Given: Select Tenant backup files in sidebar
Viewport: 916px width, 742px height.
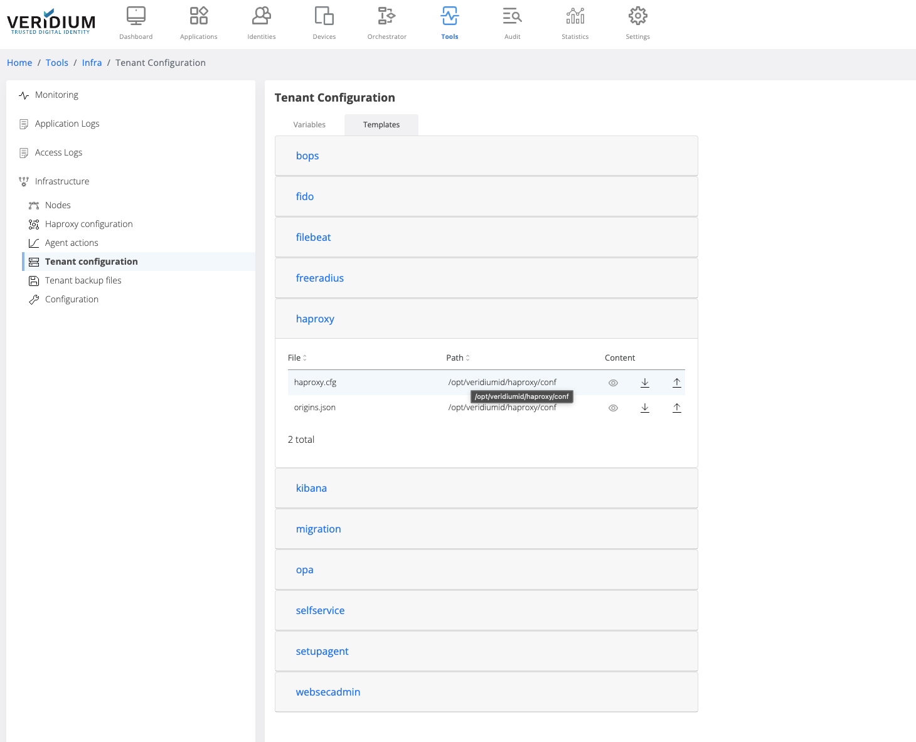Looking at the screenshot, I should tap(83, 280).
